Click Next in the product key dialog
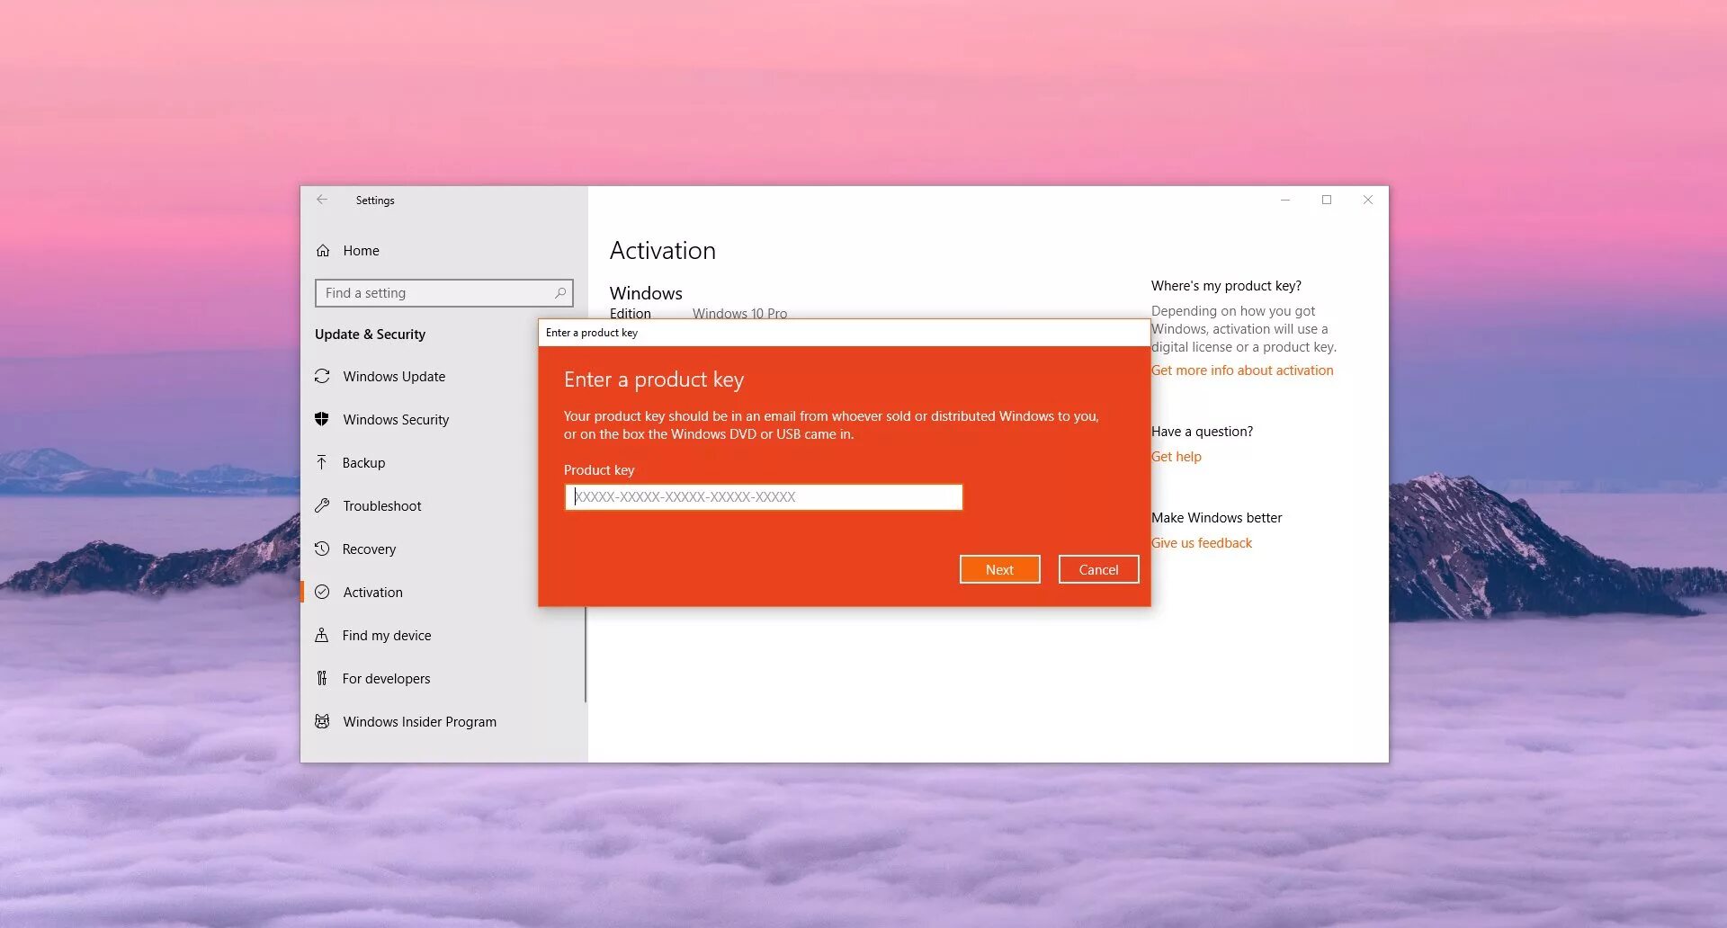Viewport: 1727px width, 928px height. pos(999,569)
